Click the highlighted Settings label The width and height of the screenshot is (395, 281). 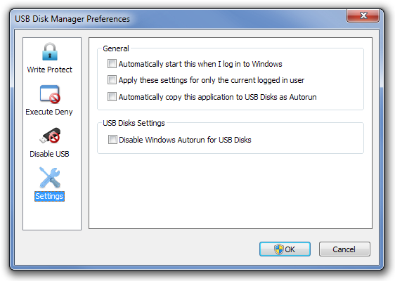pyautogui.click(x=49, y=196)
